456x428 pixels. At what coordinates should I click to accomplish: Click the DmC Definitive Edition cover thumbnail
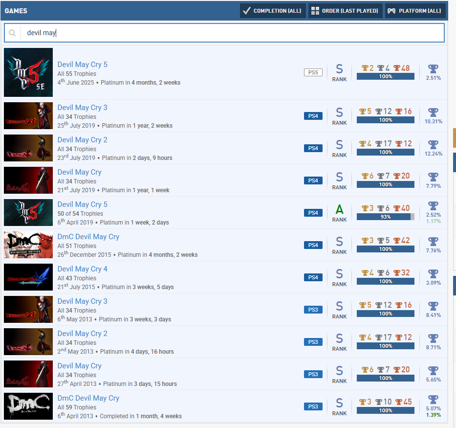(x=28, y=245)
